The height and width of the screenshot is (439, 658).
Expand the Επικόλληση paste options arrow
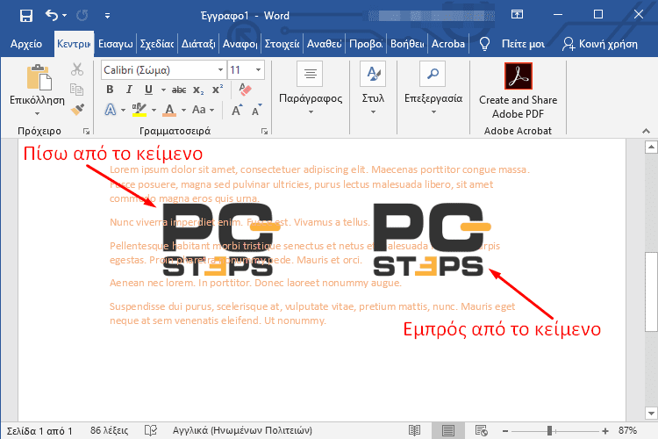point(38,113)
